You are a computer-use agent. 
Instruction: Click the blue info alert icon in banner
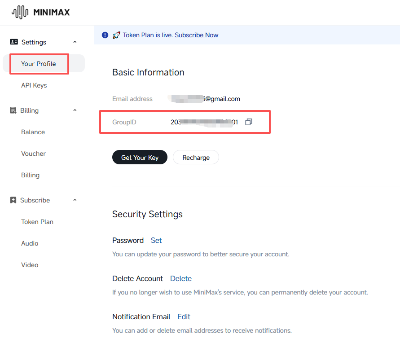pyautogui.click(x=105, y=35)
